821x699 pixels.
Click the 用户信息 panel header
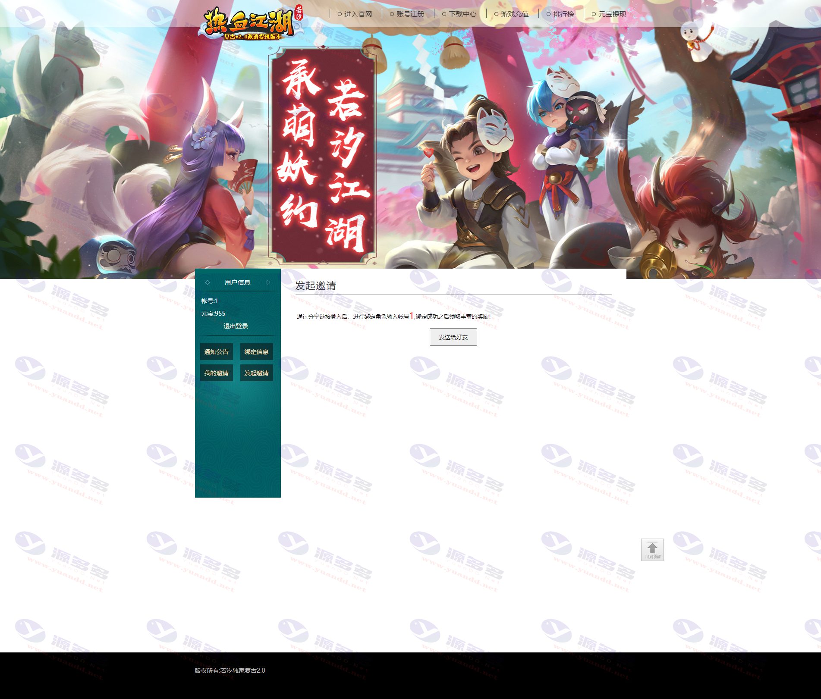[x=238, y=282]
